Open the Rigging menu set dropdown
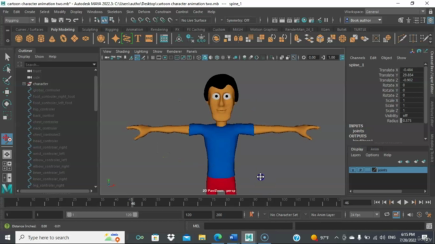 (x=20, y=20)
